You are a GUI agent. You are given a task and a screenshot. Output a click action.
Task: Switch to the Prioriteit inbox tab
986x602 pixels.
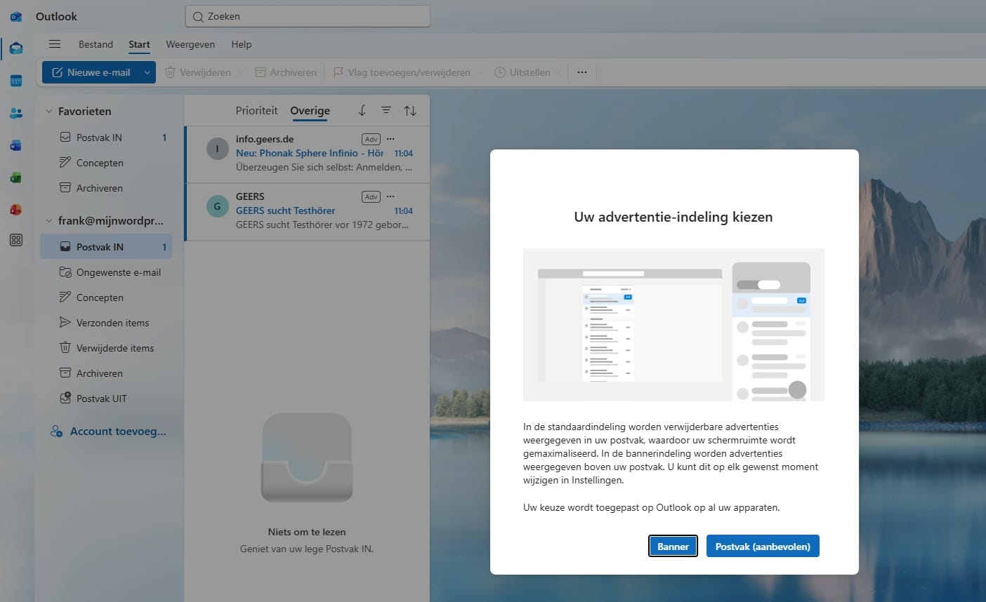click(x=256, y=110)
